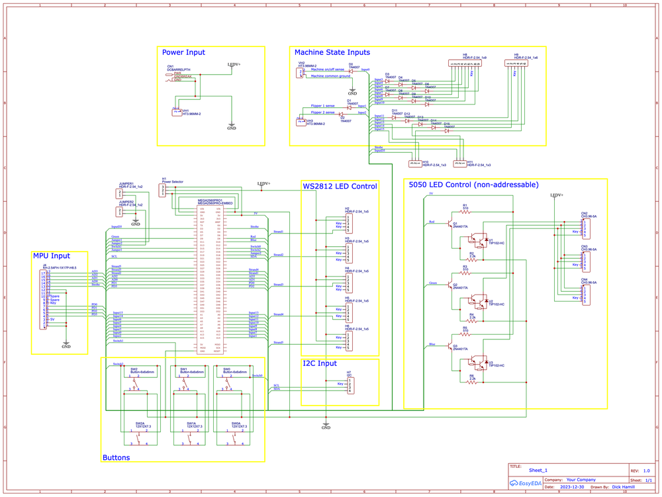Click the U2 TIP102-HC Darlington transistor
The width and height of the screenshot is (662, 497).
click(477, 302)
